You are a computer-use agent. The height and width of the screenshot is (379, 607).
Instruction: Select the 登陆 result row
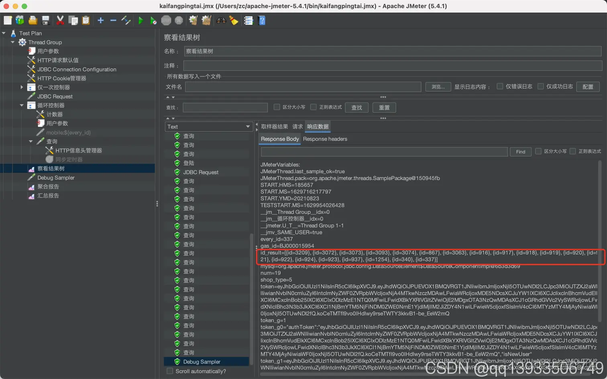click(206, 163)
